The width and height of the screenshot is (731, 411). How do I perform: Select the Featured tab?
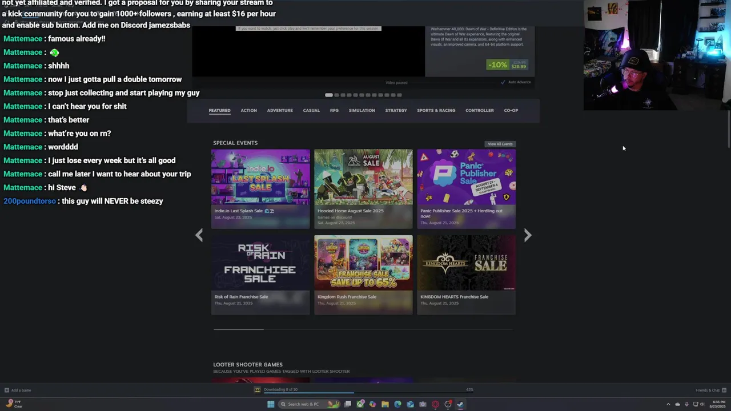(219, 110)
